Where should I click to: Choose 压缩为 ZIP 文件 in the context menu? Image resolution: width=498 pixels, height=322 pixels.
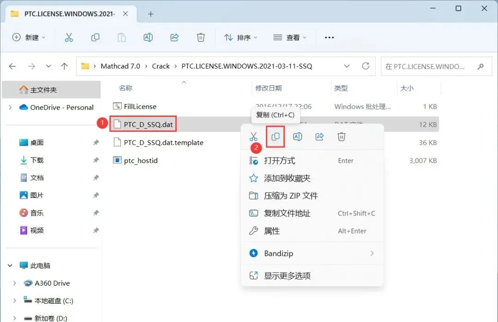(313, 196)
